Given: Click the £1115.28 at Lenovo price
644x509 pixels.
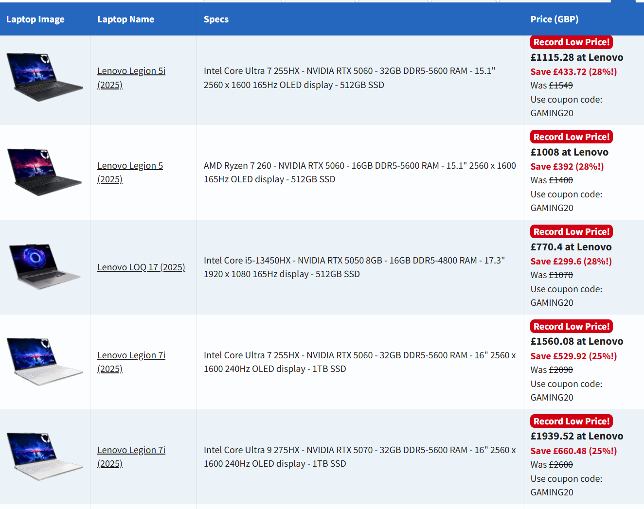Looking at the screenshot, I should pos(577,57).
